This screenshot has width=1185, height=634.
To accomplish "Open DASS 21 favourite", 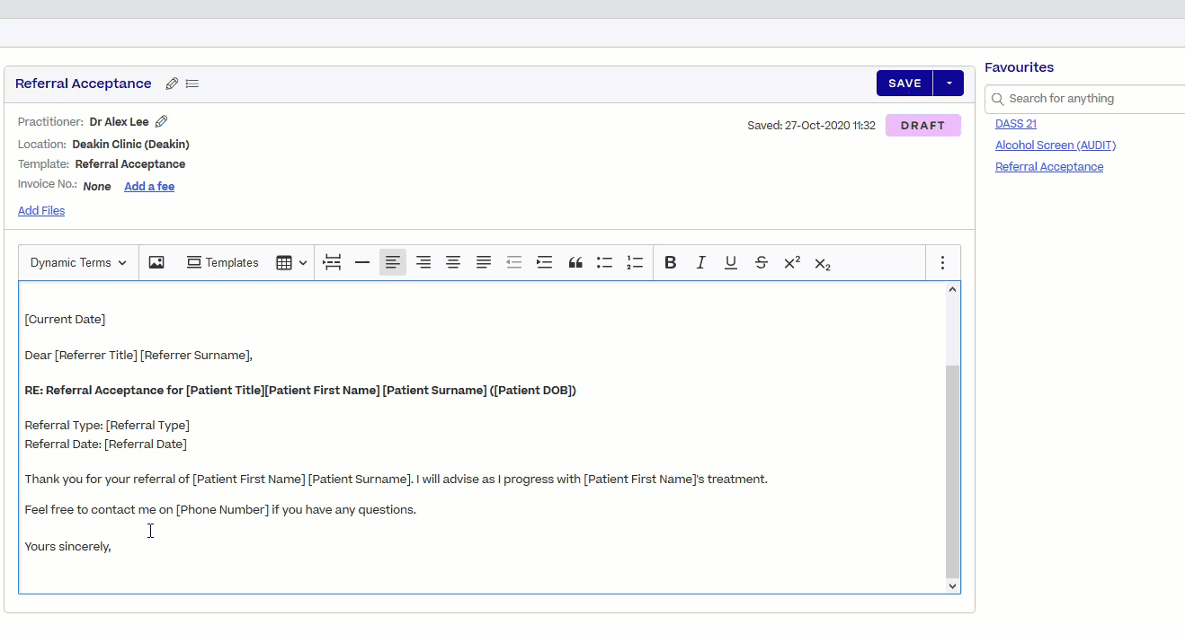I will (1016, 124).
